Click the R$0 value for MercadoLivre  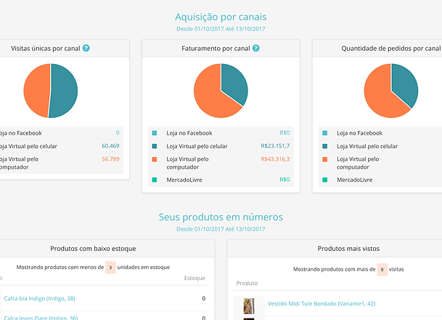pos(285,180)
